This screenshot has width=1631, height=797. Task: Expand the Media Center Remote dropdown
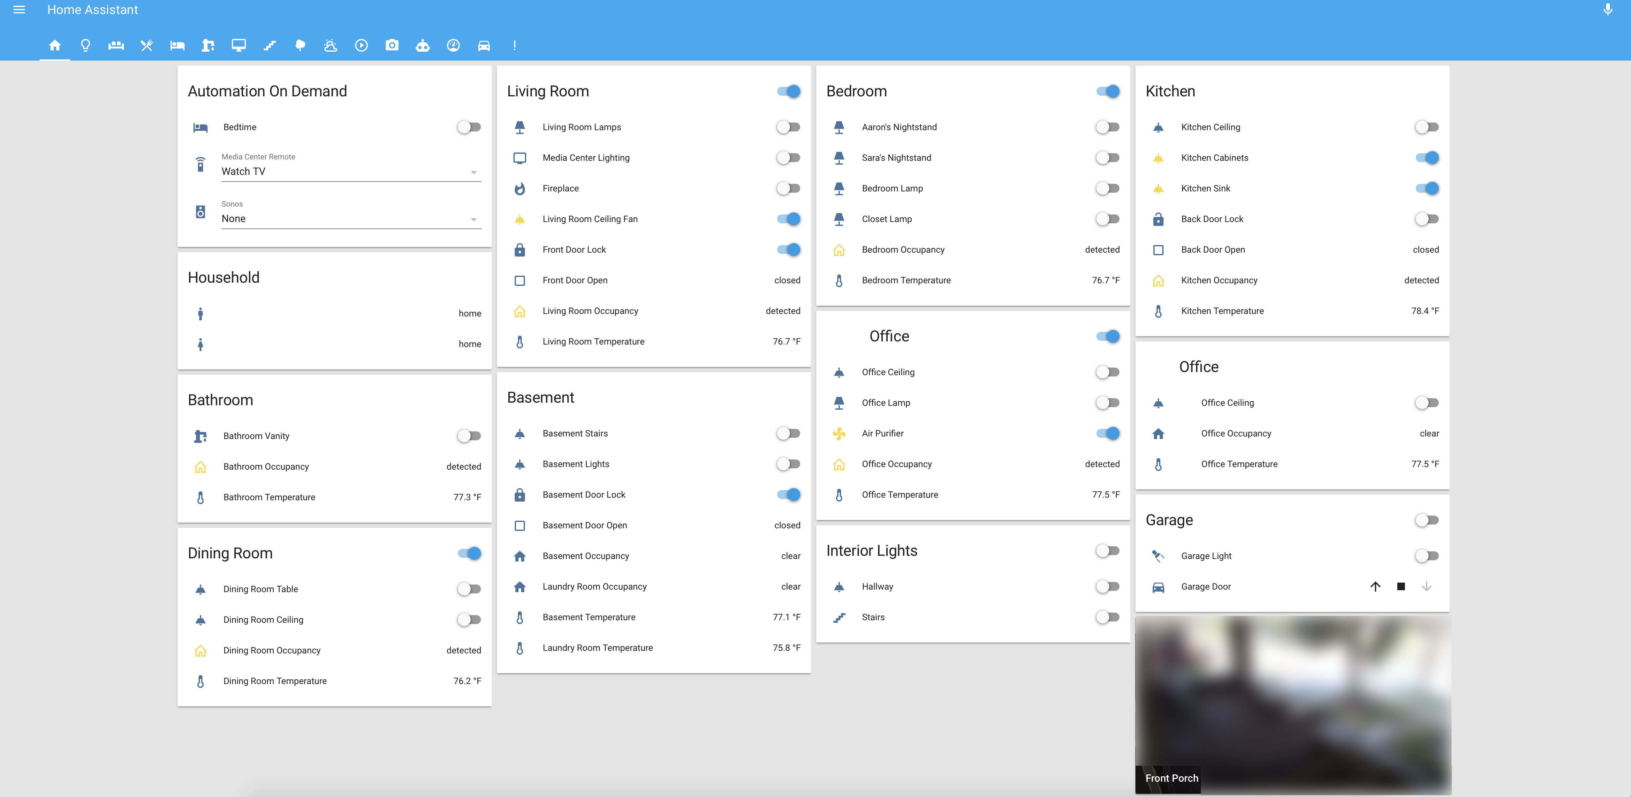(x=351, y=171)
